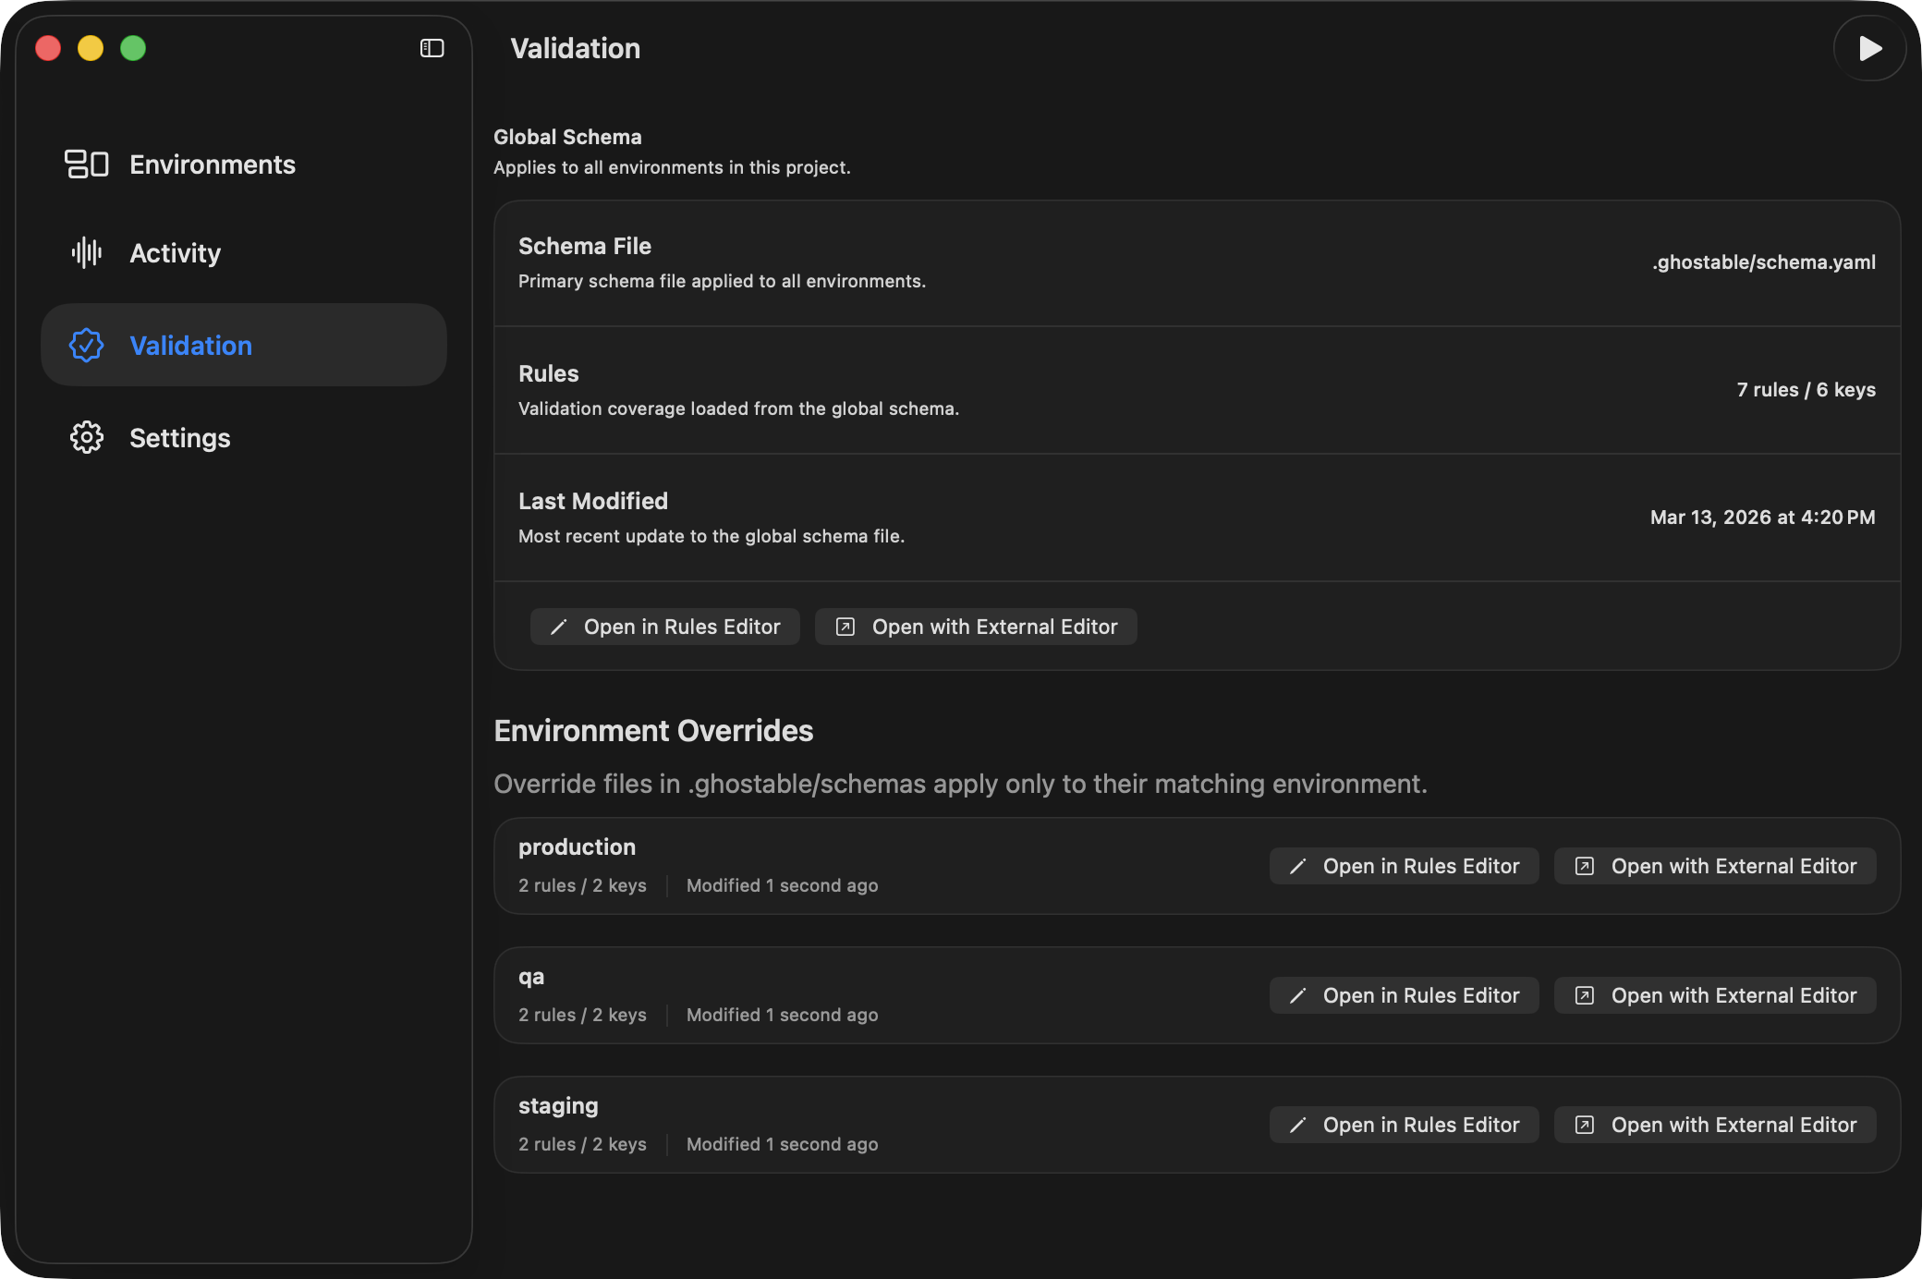
Task: Select the schema file path text
Action: pyautogui.click(x=1763, y=262)
